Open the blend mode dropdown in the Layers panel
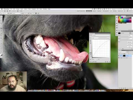 (x=122, y=52)
